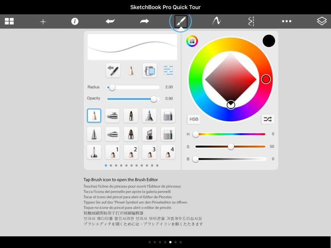This screenshot has height=248, width=331.
Task: Choose custom brush numbered 2
Action: point(131,152)
